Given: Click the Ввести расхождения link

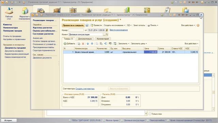Looking at the screenshot, I should point(119,30).
